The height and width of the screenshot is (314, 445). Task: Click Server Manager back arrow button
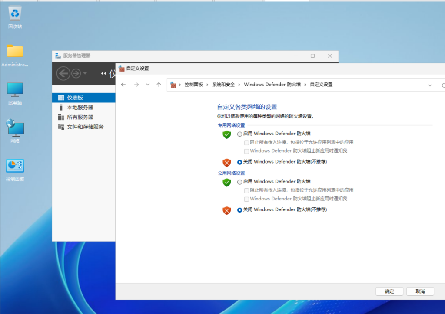[63, 74]
